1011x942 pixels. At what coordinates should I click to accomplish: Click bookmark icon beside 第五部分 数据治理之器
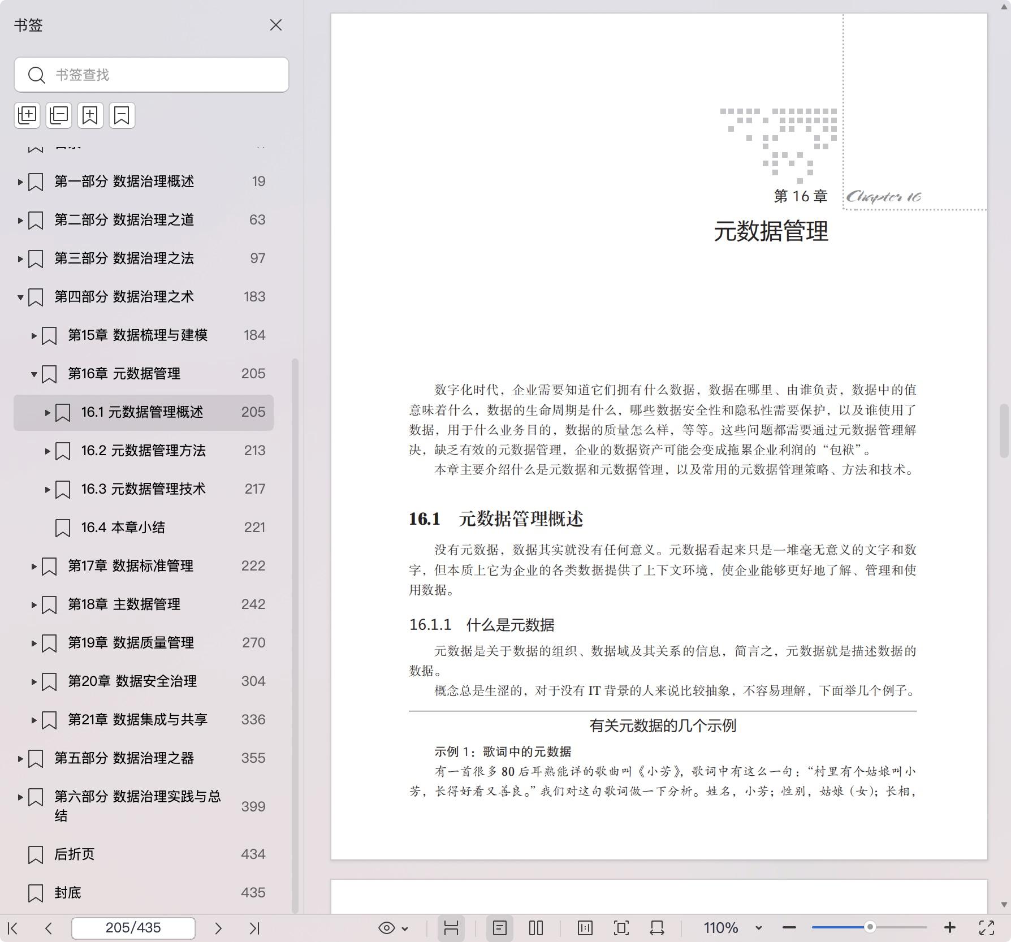click(x=36, y=759)
